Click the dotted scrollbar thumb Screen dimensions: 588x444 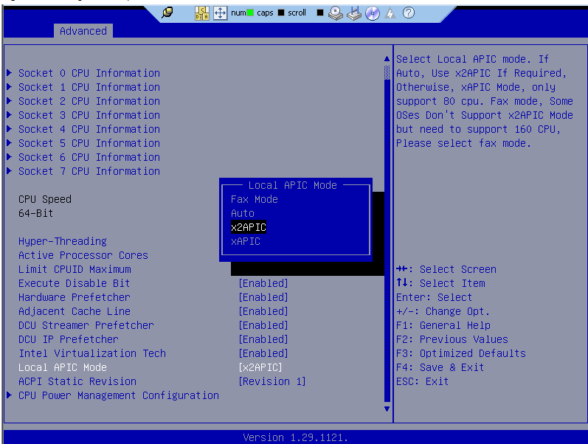click(x=387, y=72)
